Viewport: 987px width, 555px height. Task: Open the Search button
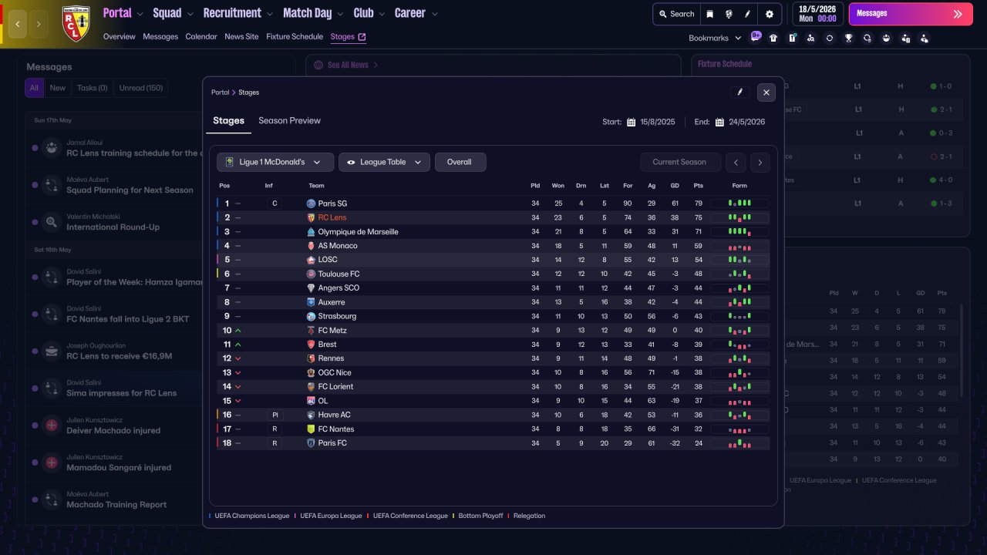point(675,14)
